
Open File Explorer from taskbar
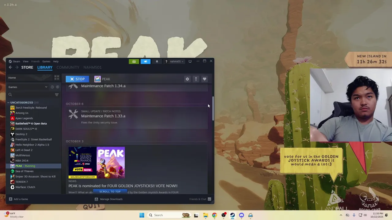pyautogui.click(x=205, y=215)
